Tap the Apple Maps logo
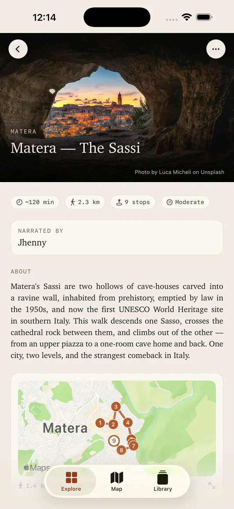 coord(37,468)
